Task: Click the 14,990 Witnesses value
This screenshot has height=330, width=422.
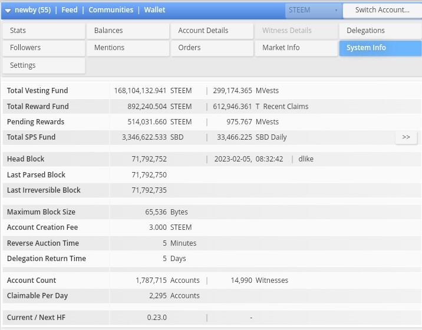Action: (x=259, y=280)
